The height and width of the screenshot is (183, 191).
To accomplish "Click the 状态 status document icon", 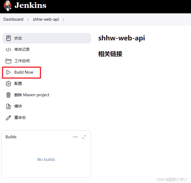I will click(x=8, y=38).
